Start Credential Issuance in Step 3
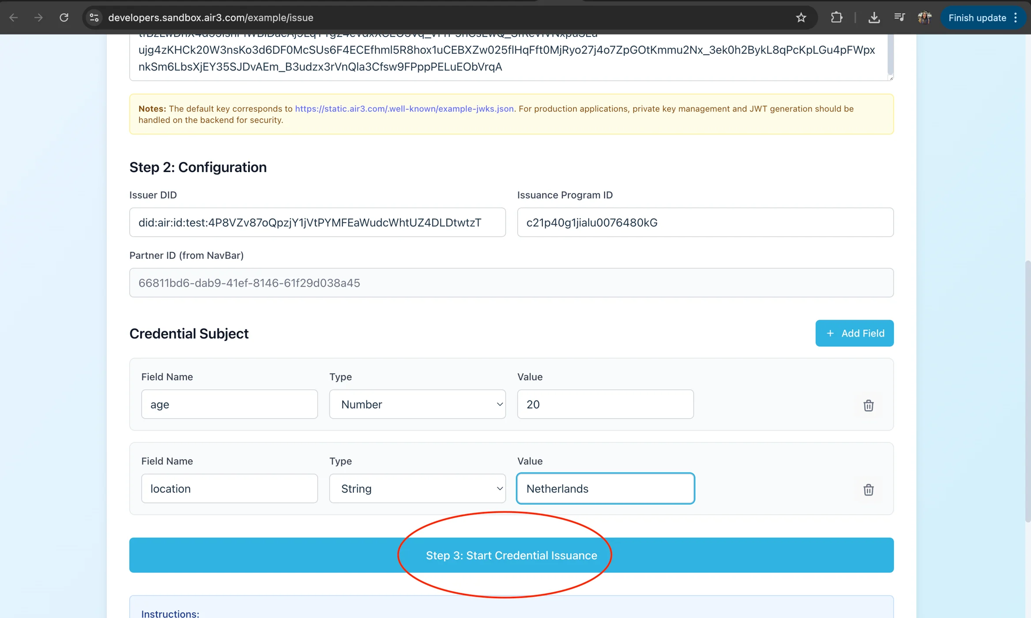This screenshot has width=1031, height=618. point(511,555)
